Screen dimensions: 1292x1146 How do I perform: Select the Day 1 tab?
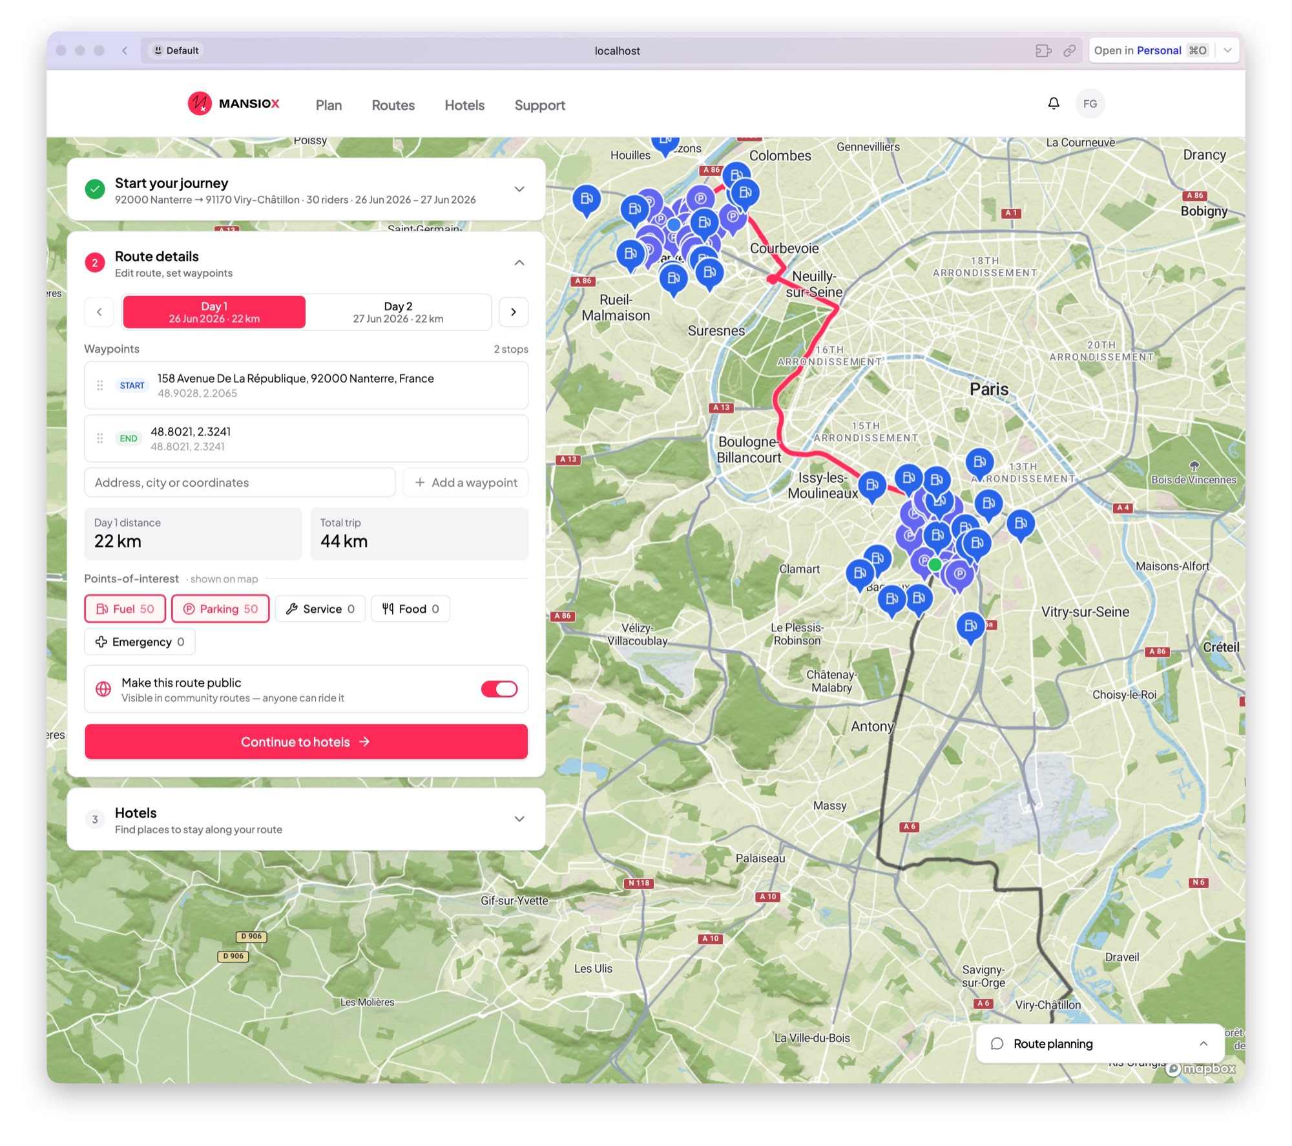point(214,312)
